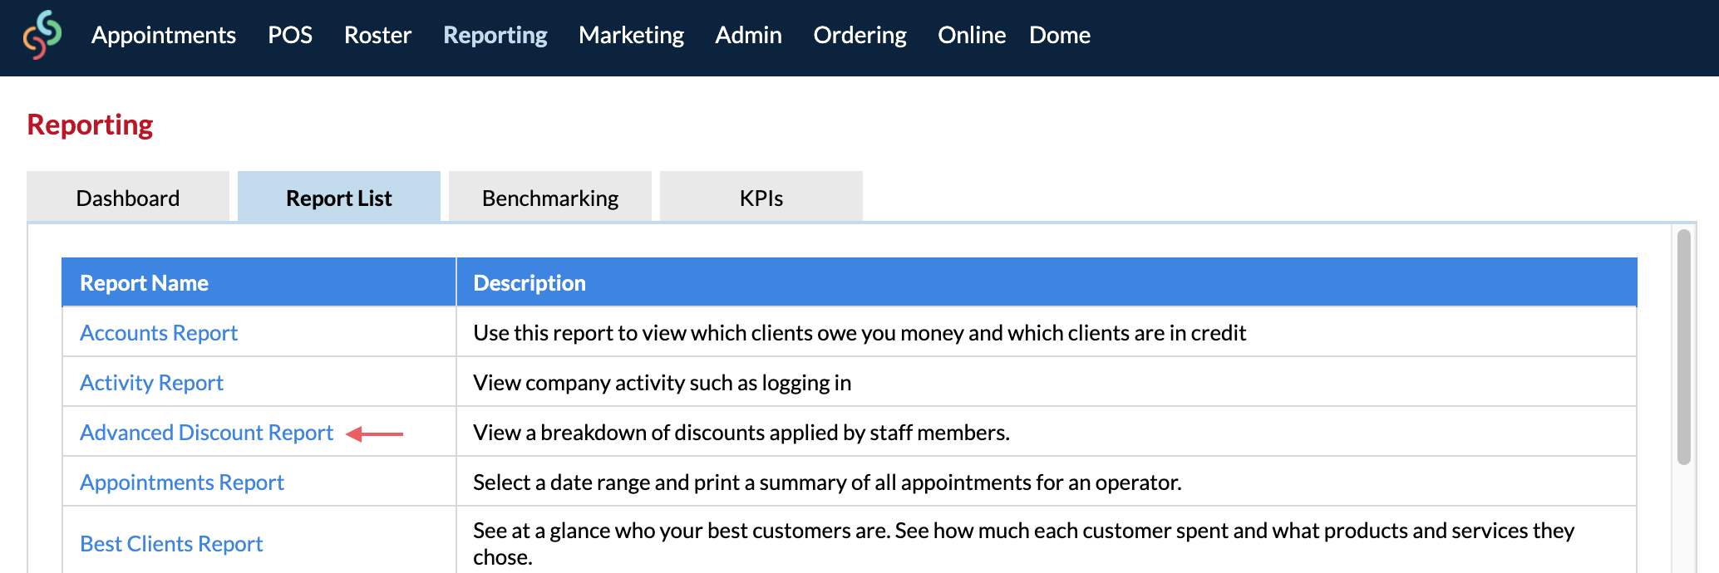Switch to the Dashboard tab
Screen dimensions: 1719x573
128,197
